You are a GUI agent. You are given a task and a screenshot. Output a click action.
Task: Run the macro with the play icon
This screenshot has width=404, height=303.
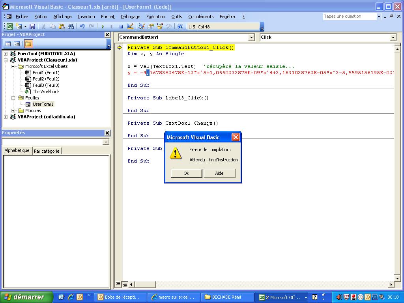coord(103,26)
